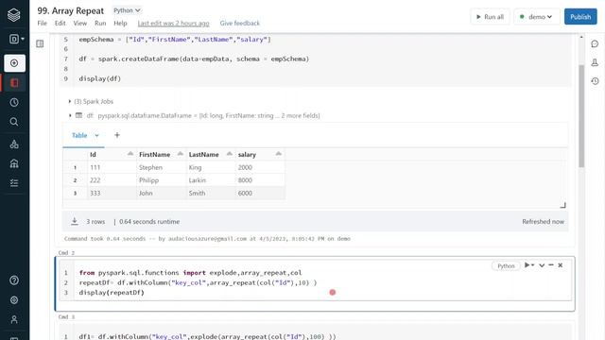The height and width of the screenshot is (340, 605).
Task: Click the scroll up arrow at top right
Action: pos(581,37)
